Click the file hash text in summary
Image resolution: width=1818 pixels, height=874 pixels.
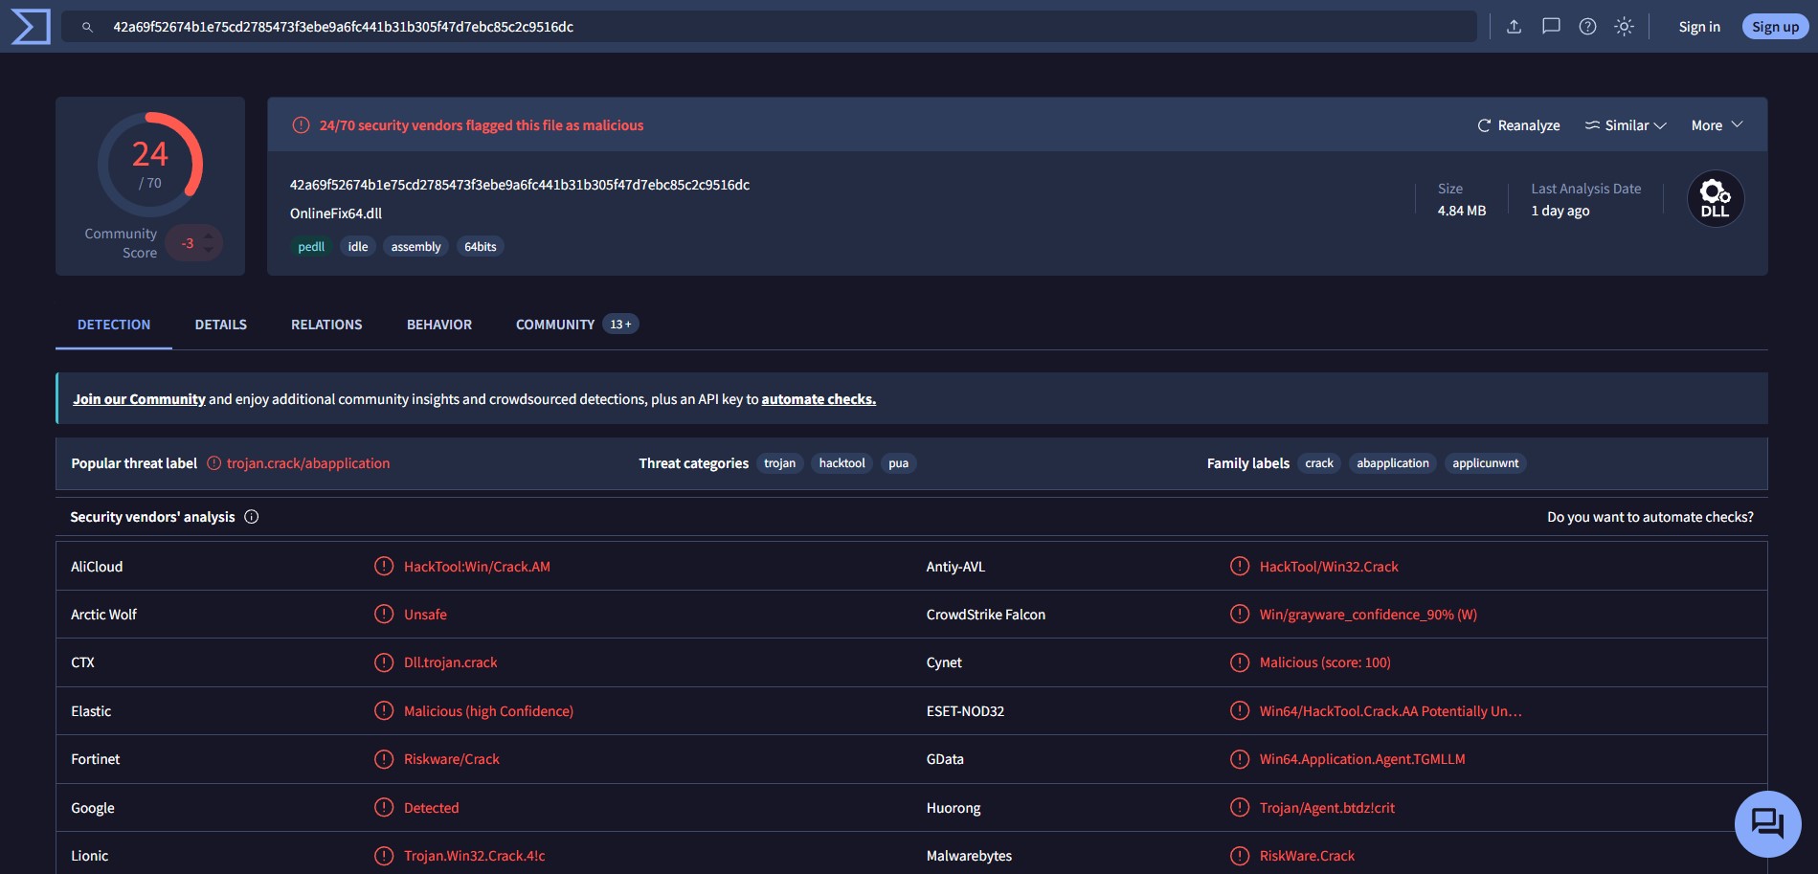pos(520,185)
